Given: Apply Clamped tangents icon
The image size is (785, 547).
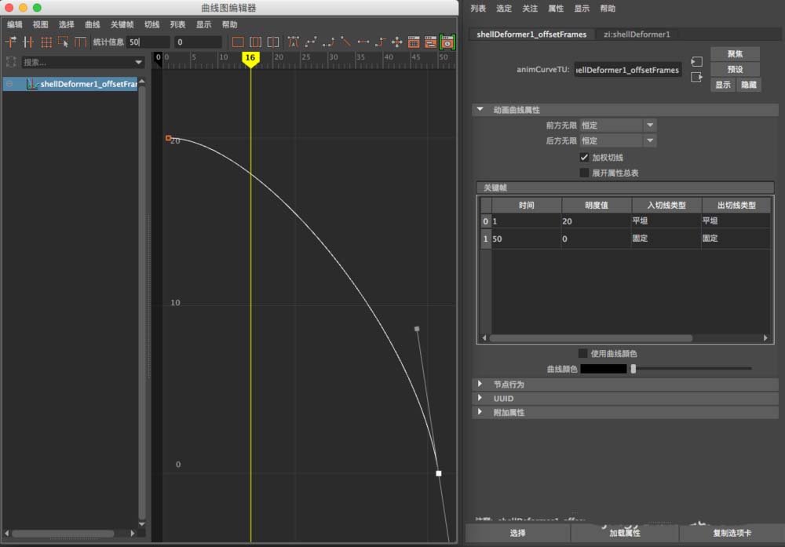Looking at the screenshot, I should point(328,42).
